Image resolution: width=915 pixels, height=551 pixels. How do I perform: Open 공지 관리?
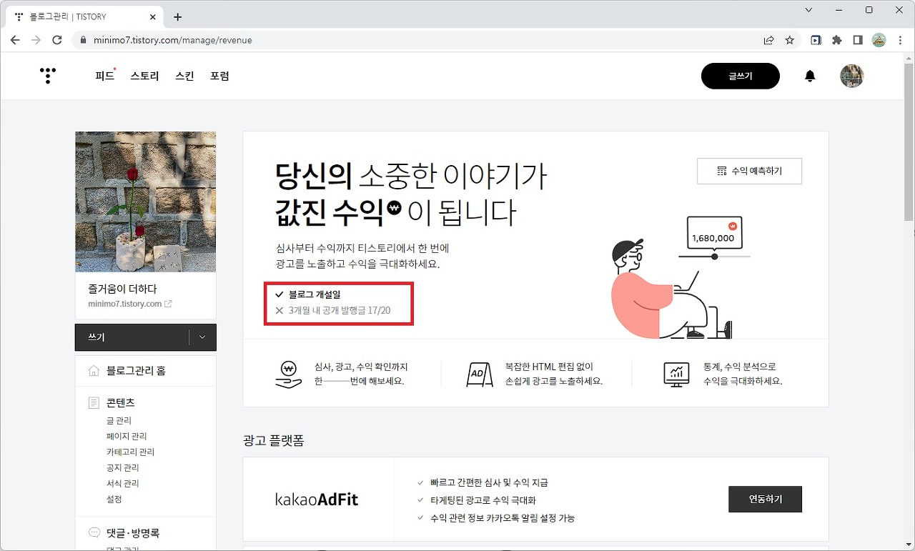[122, 467]
